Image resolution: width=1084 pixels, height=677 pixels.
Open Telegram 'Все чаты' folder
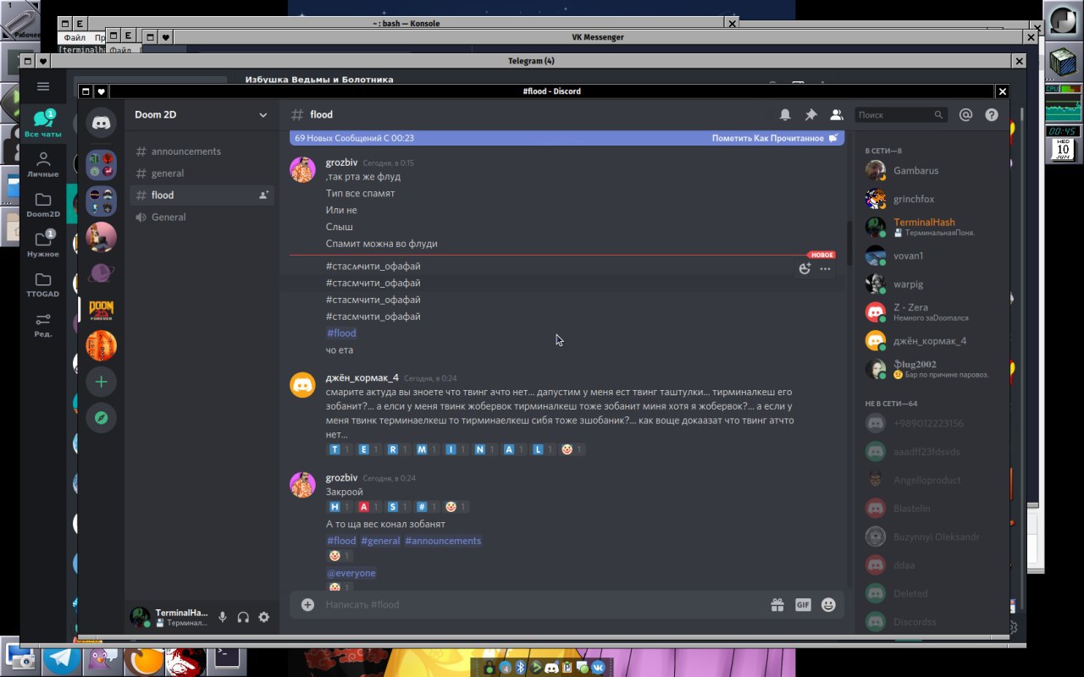[43, 124]
